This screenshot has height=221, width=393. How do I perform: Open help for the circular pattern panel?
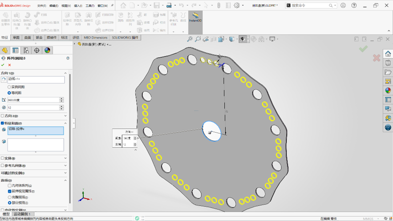click(68, 58)
